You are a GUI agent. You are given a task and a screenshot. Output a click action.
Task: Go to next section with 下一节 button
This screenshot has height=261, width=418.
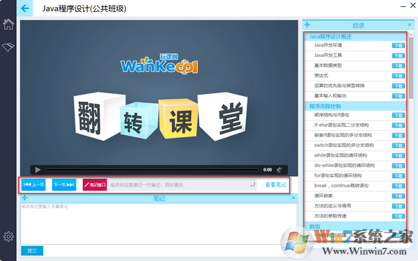coord(64,184)
